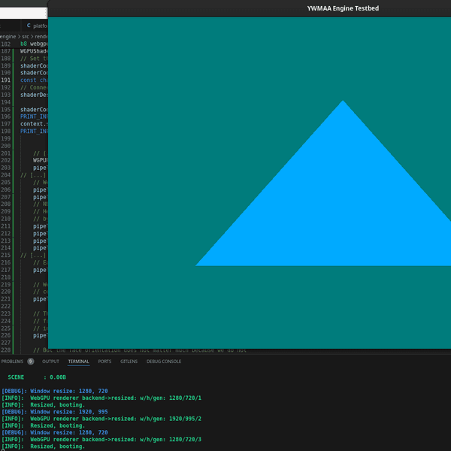The image size is (451, 451).
Task: Select the TERMINAL panel tab
Action: point(79,362)
